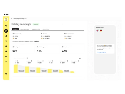Click the 89% opening rate value
The image size is (125, 94).
point(15,51)
